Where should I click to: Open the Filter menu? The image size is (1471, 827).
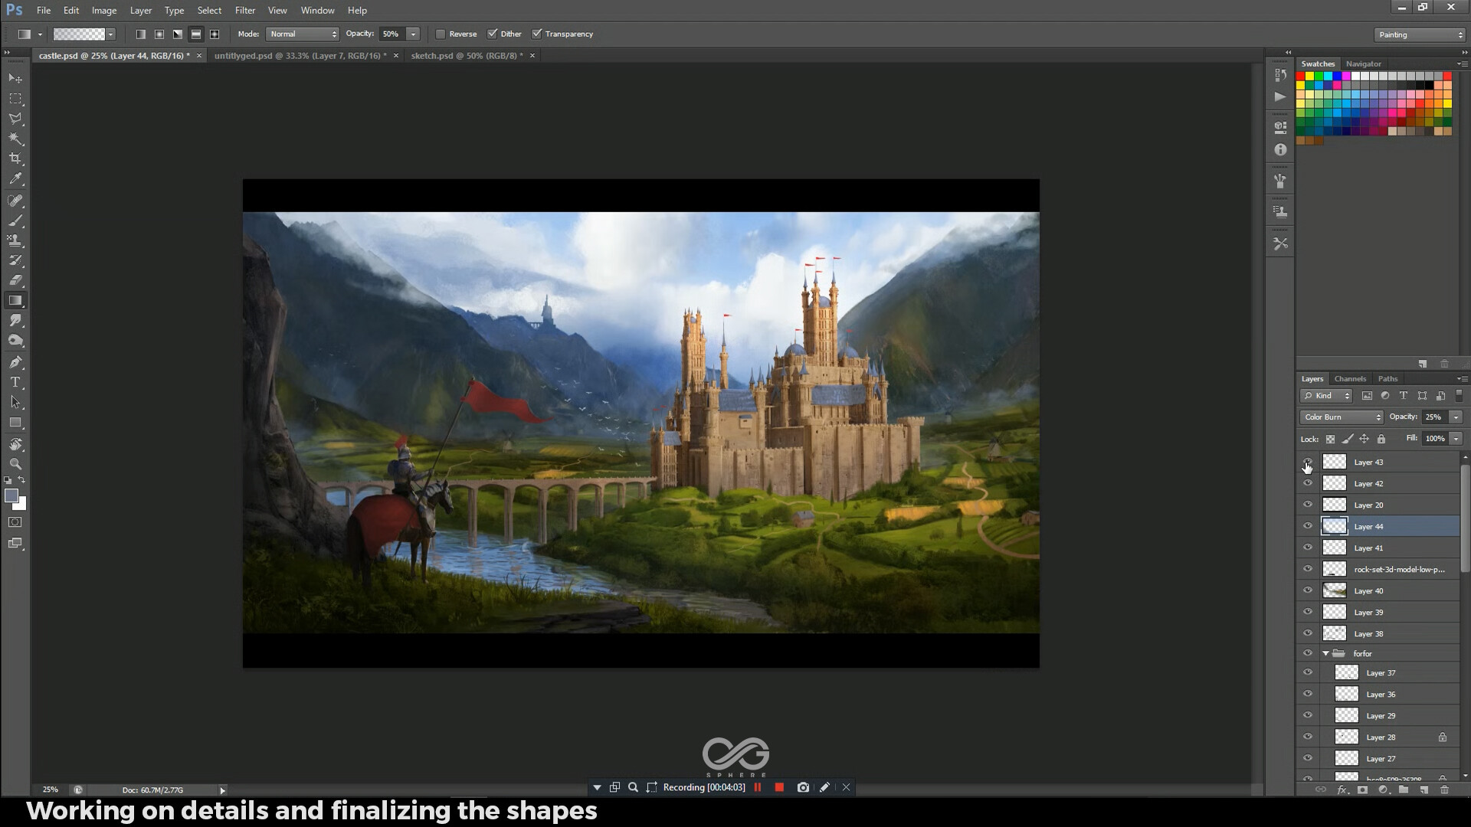pos(245,10)
